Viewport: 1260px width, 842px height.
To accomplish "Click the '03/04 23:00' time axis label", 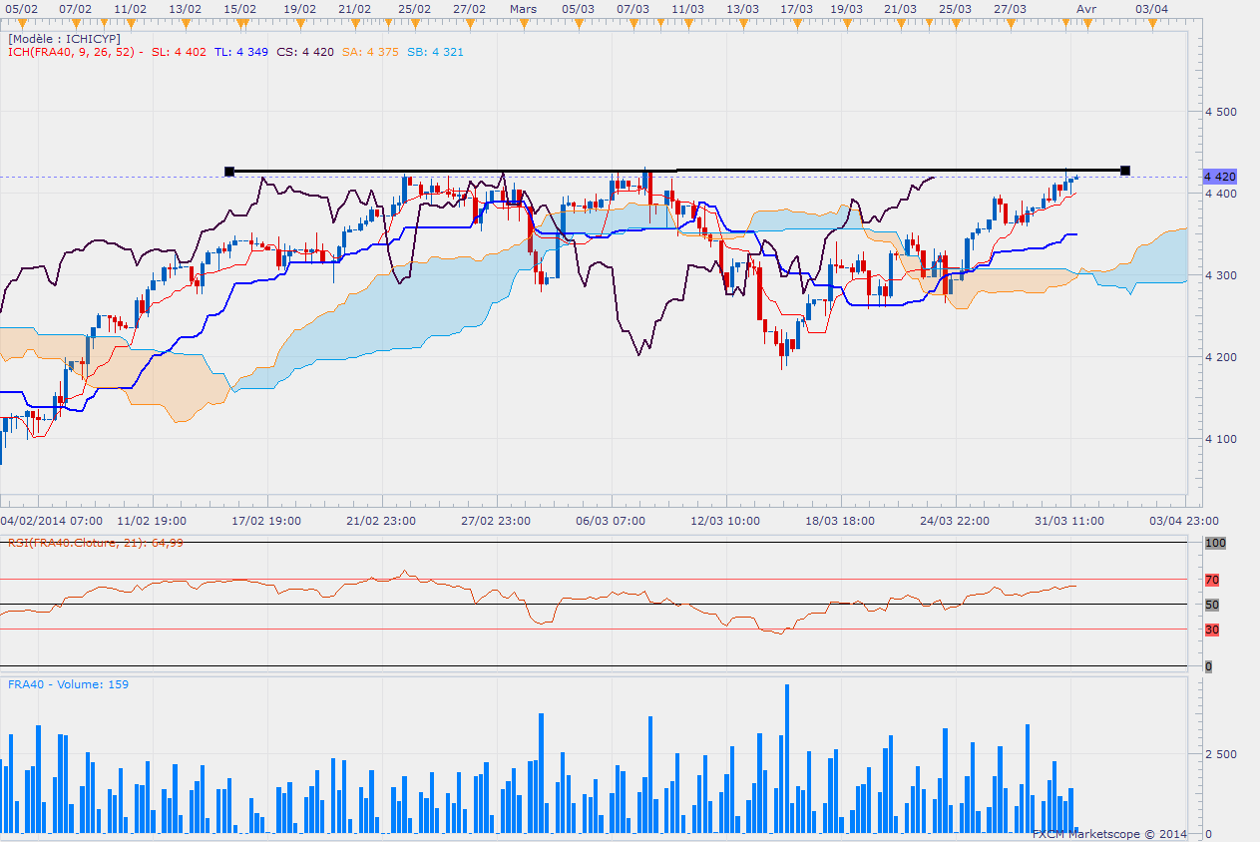I will click(1184, 521).
